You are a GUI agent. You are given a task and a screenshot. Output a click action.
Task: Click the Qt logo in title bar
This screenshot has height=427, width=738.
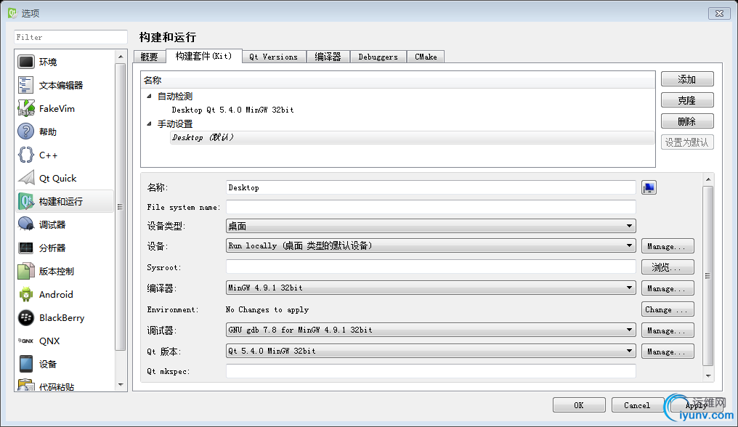(x=12, y=13)
